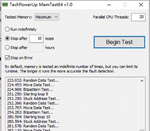Click the hours input field
Screen dimensions: 150x131
[x=36, y=48]
